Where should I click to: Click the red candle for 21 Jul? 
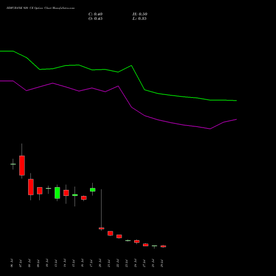(110, 233)
